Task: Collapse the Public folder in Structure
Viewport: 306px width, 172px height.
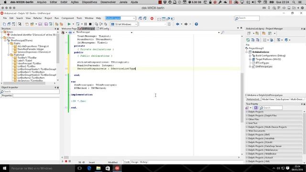Action: pyautogui.click(x=9, y=43)
